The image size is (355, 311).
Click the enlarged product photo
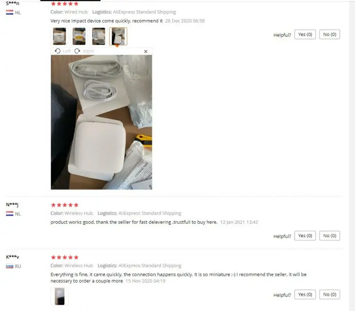pos(102,122)
